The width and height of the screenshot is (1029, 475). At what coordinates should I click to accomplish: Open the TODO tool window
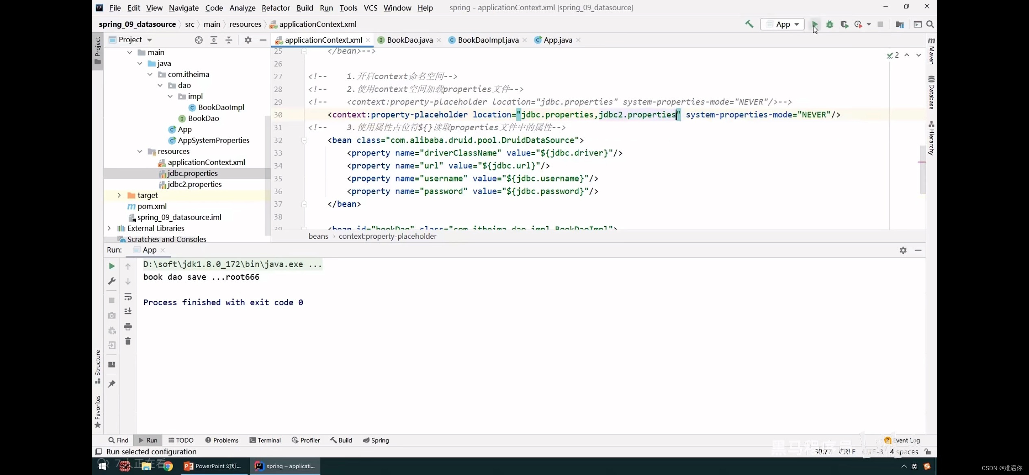[181, 440]
